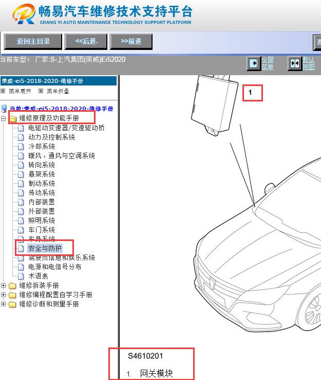Click page icon beside 车门系统
Screen dimensions: 321x380
click(x=21, y=230)
